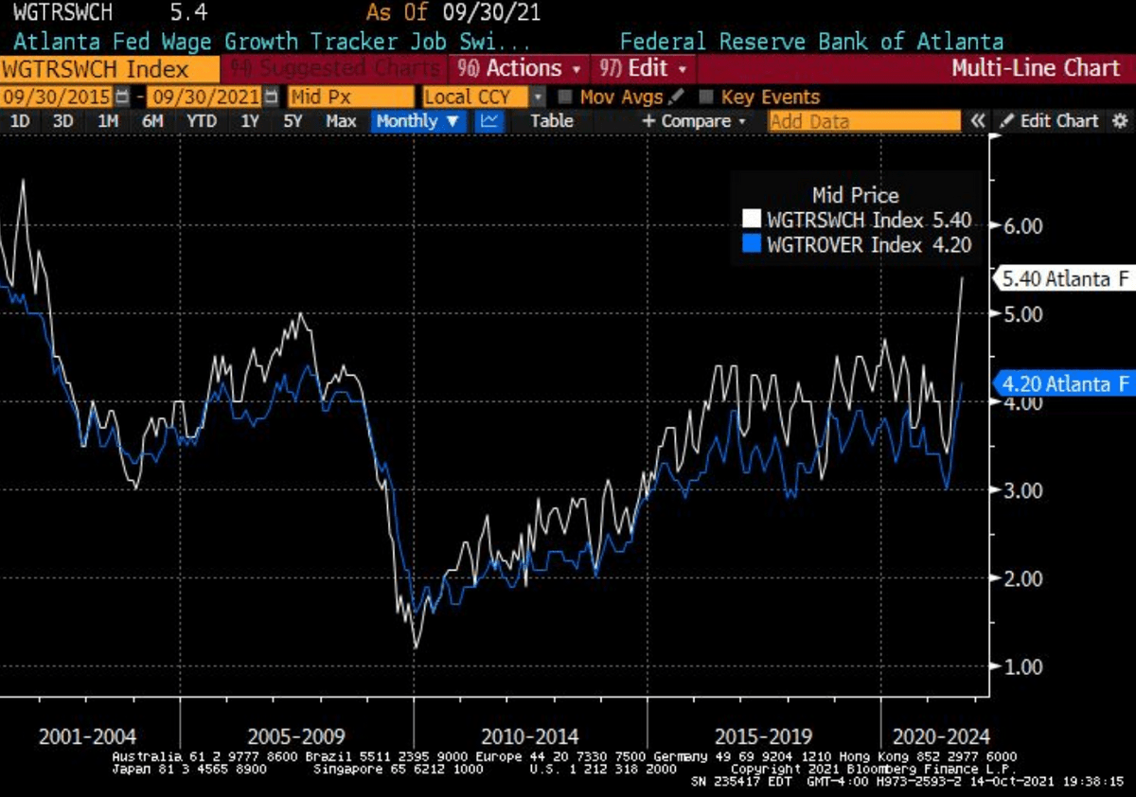Screen dimensions: 1136x797
Task: Select the 1Y range tab
Action: pyautogui.click(x=250, y=121)
